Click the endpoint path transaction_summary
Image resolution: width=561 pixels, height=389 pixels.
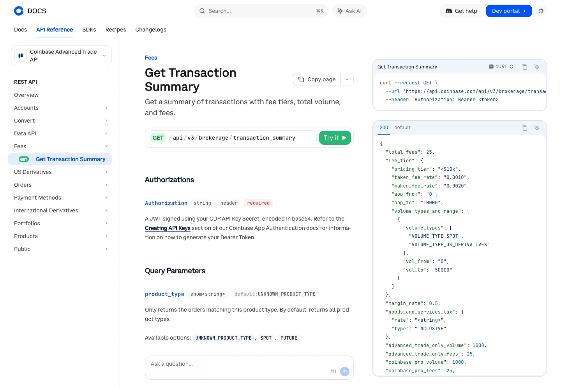pyautogui.click(x=264, y=138)
